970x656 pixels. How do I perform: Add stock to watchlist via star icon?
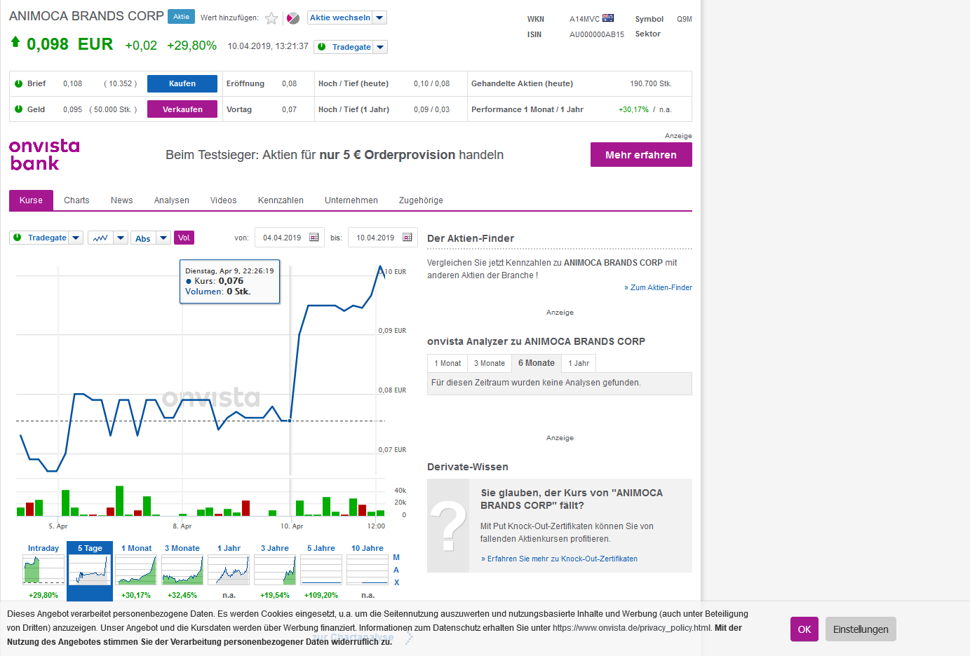point(271,18)
